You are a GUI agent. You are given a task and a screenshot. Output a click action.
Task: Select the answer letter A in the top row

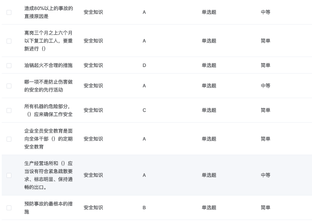click(144, 12)
